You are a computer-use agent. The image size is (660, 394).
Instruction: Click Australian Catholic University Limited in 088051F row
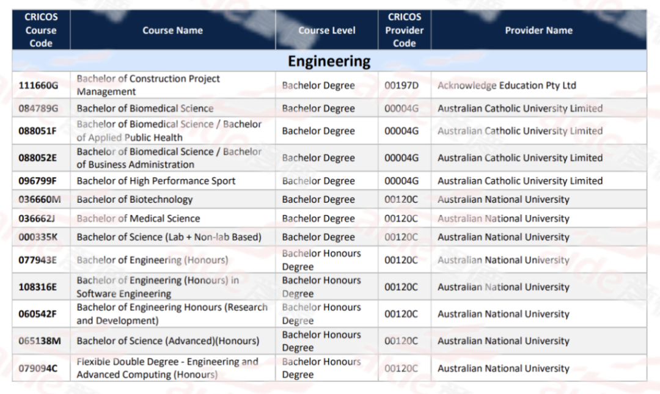click(x=520, y=131)
